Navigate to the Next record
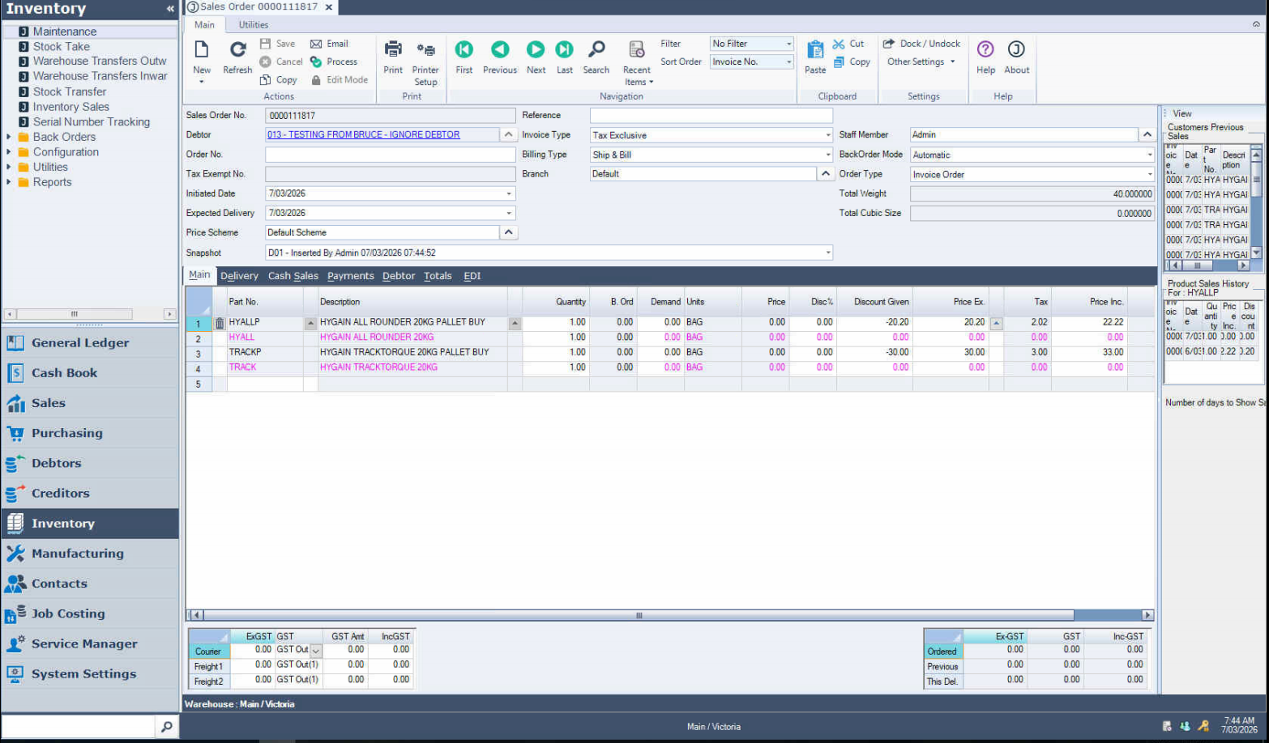The image size is (1269, 743). [536, 50]
